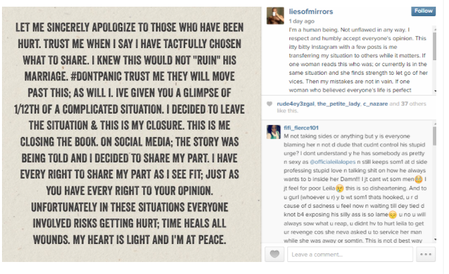Click the heart like button
Image resolution: width=449 pixels, height=274 pixels.
coord(275,255)
